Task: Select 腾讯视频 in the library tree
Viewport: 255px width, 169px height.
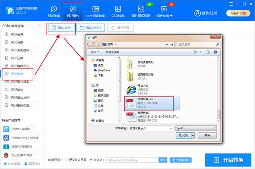Action: (x=101, y=96)
